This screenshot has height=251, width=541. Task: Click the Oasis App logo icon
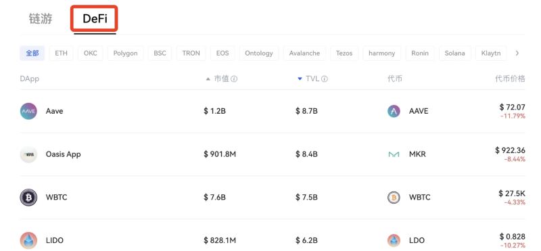click(x=28, y=154)
